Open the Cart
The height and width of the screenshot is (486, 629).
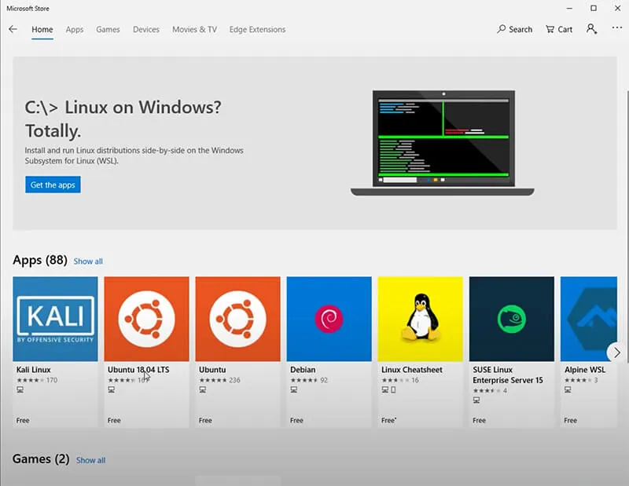559,29
